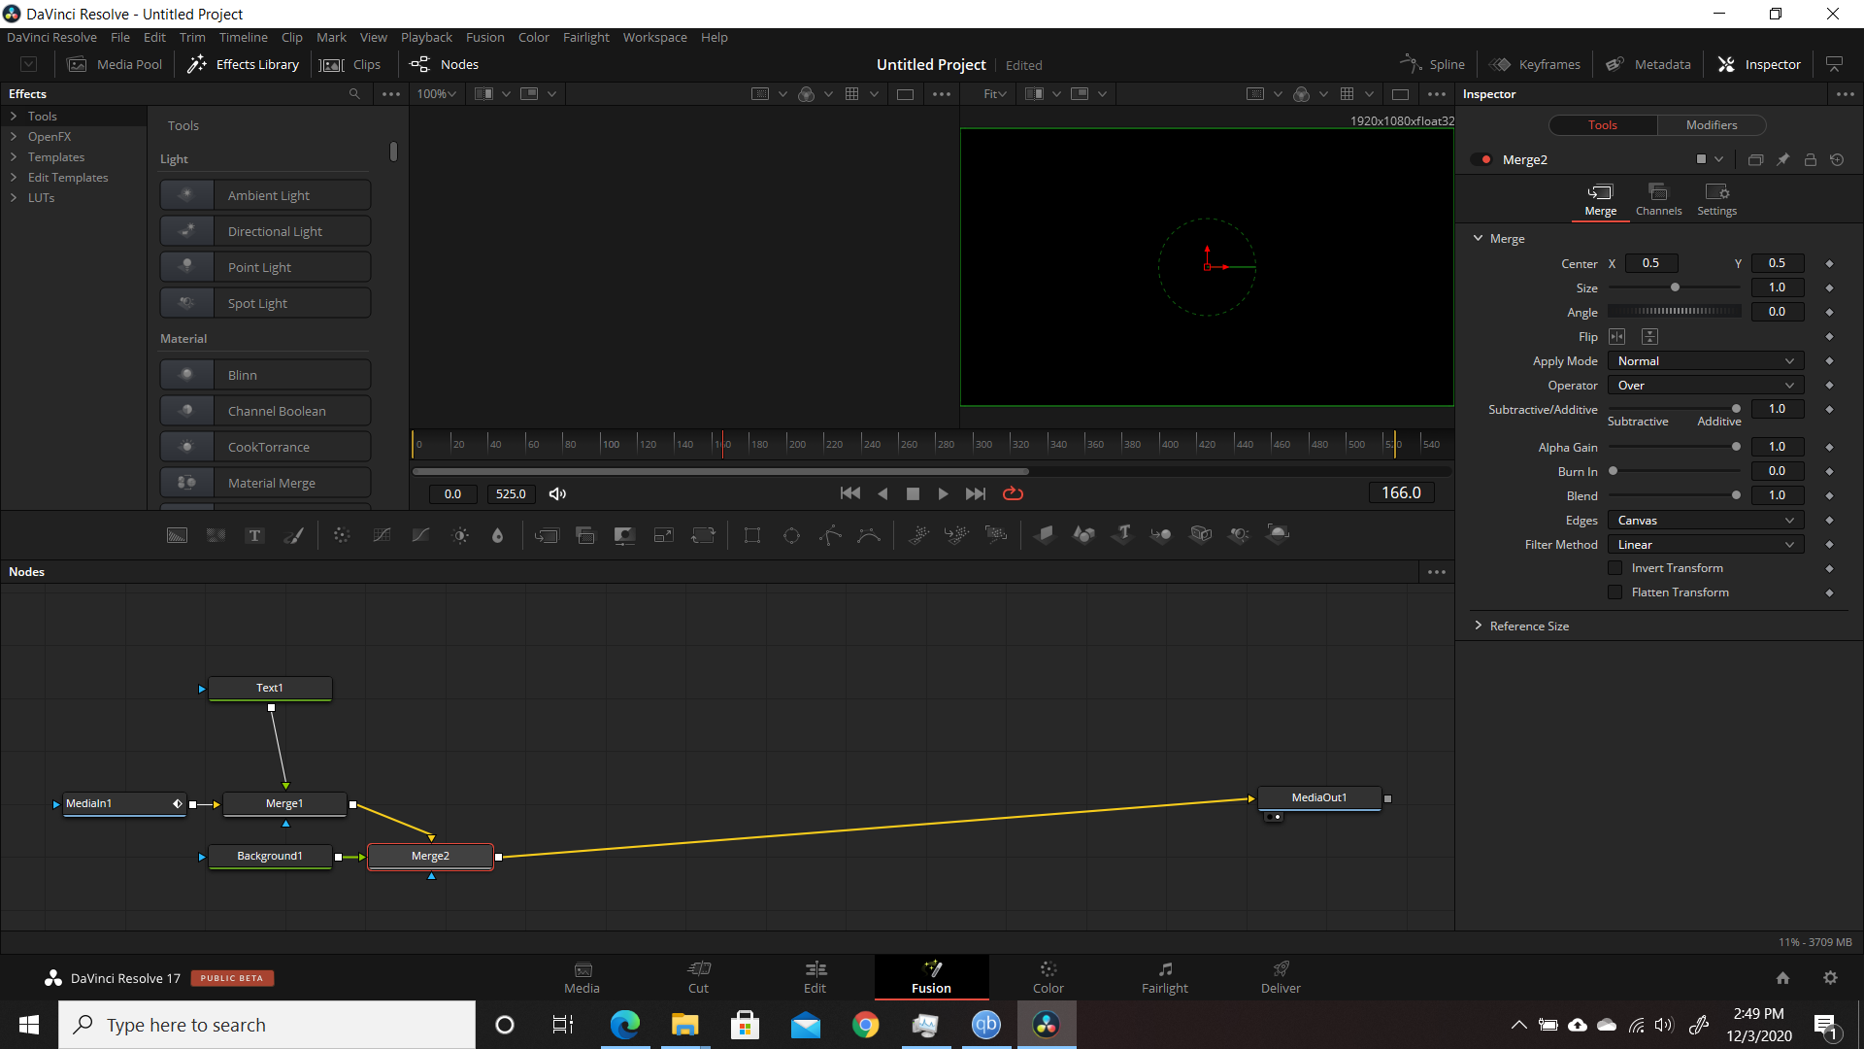This screenshot has width=1864, height=1049.
Task: Toggle Media Pool panel
Action: coord(115,64)
